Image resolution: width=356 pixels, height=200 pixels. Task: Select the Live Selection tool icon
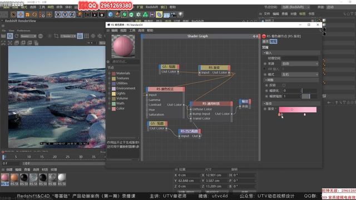13,14
